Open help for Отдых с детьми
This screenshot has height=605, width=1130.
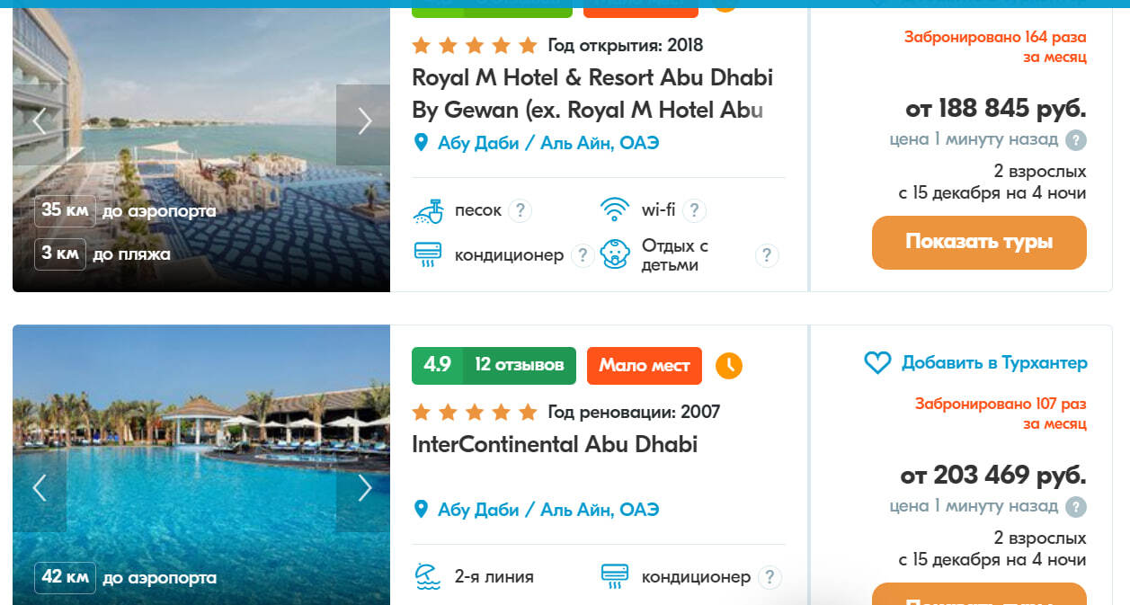pos(766,255)
